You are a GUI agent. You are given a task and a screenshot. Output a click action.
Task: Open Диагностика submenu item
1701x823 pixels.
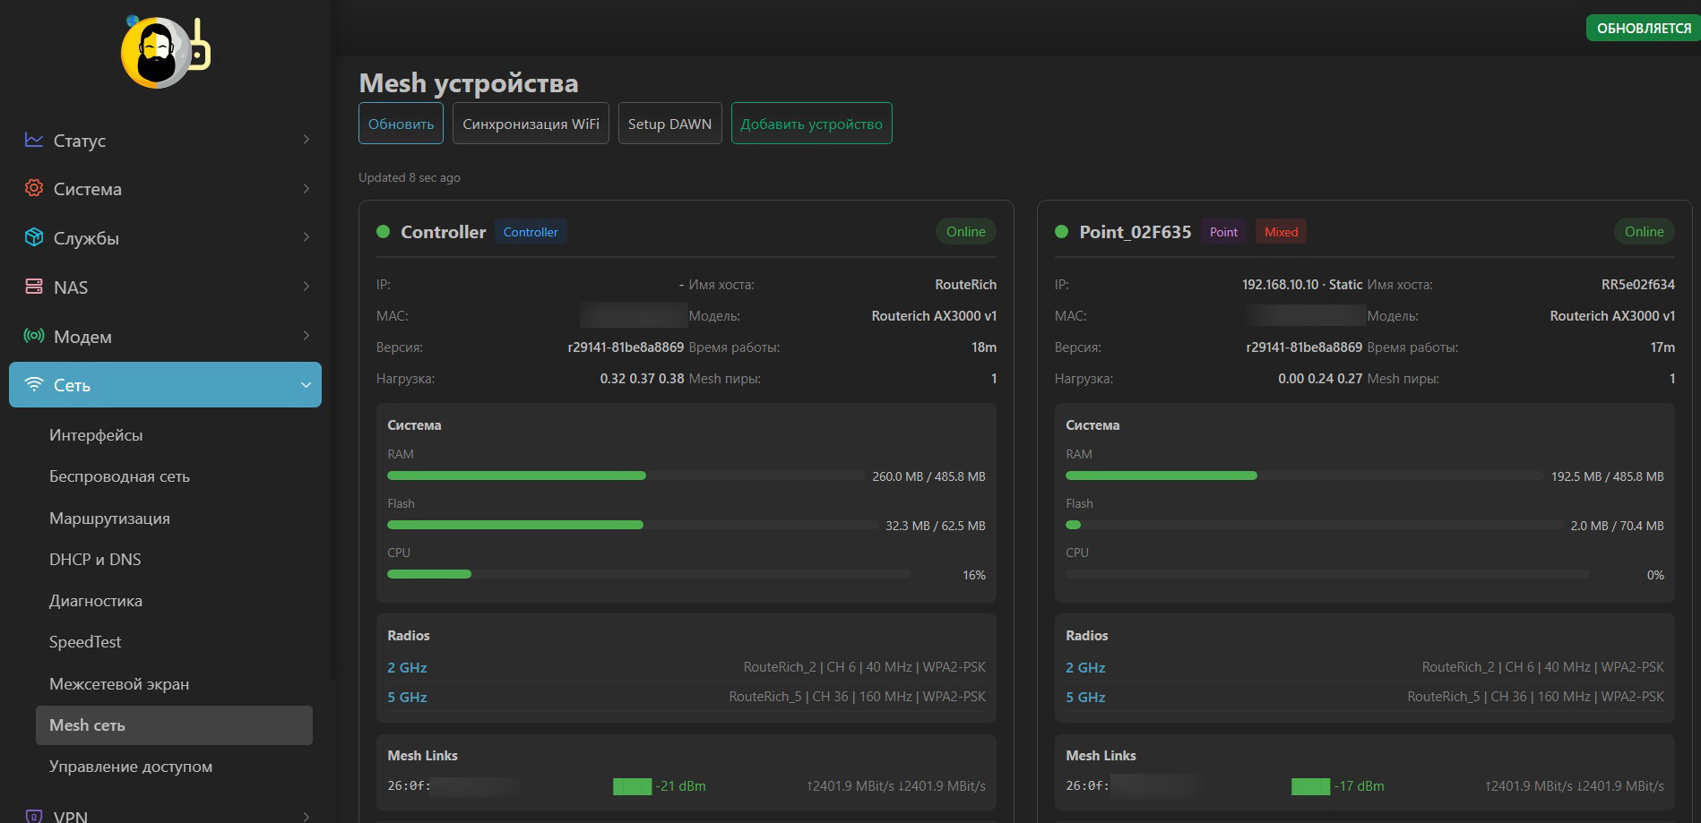96,601
